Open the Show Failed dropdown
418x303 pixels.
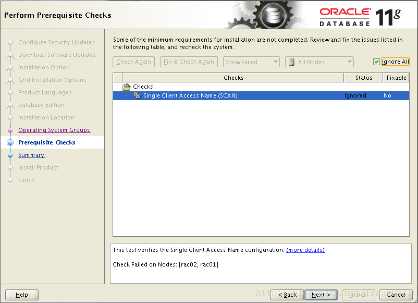251,62
